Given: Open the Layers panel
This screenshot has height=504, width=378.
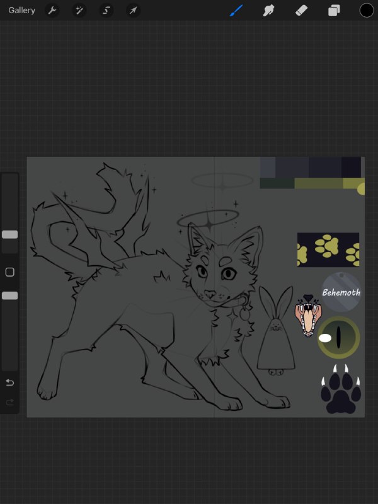Looking at the screenshot, I should coord(334,11).
